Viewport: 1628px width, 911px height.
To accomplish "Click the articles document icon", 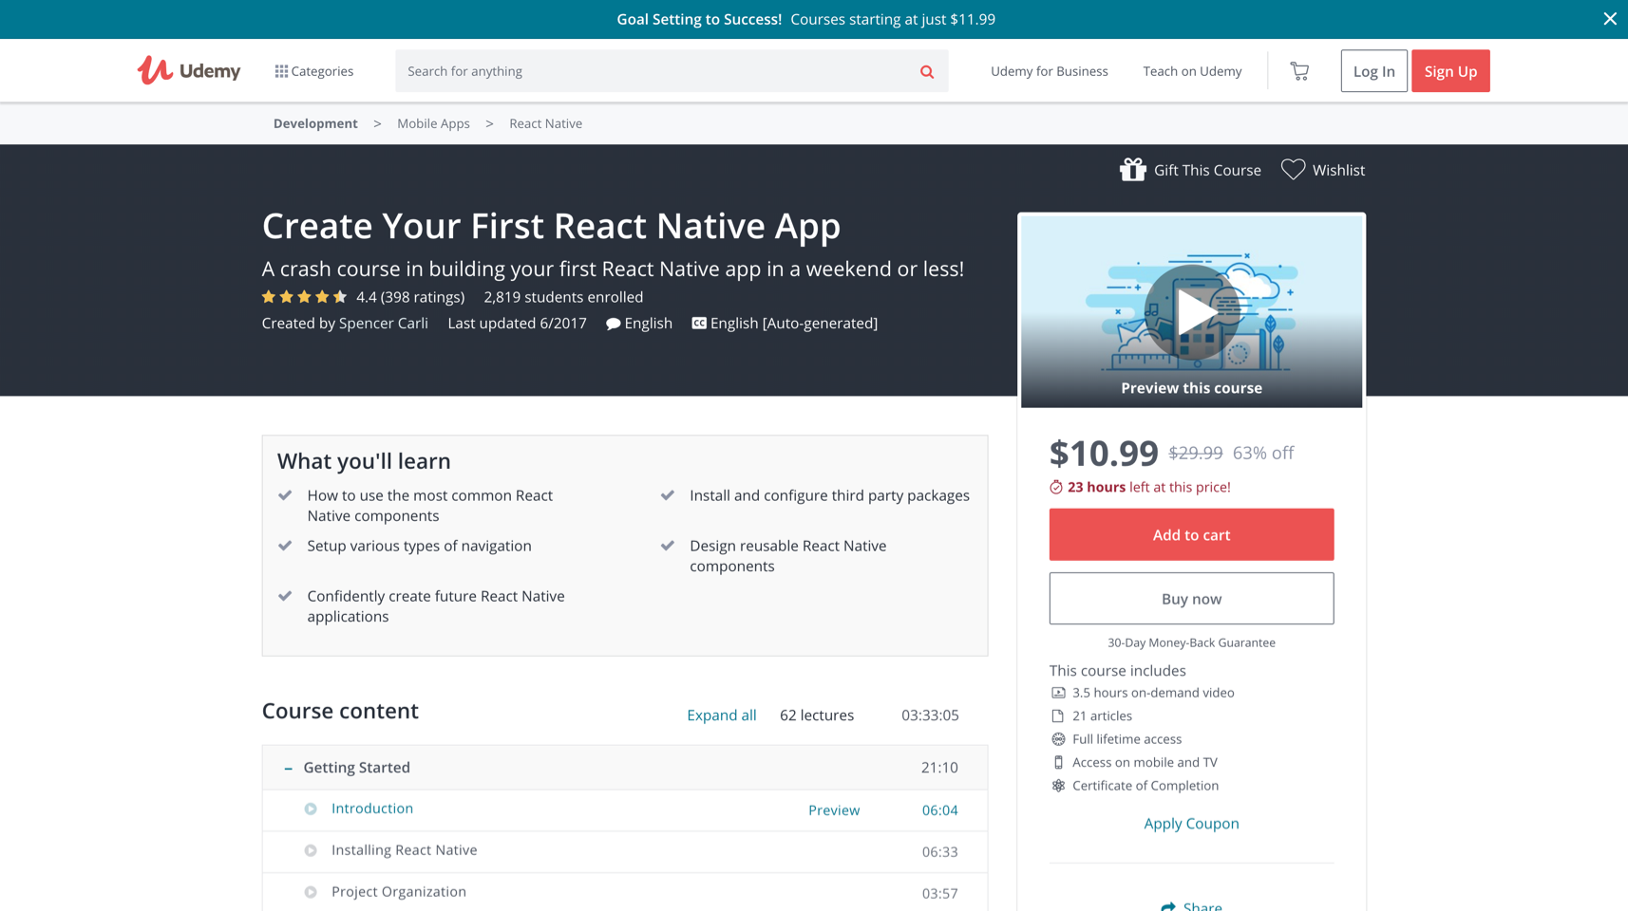I will [1058, 716].
